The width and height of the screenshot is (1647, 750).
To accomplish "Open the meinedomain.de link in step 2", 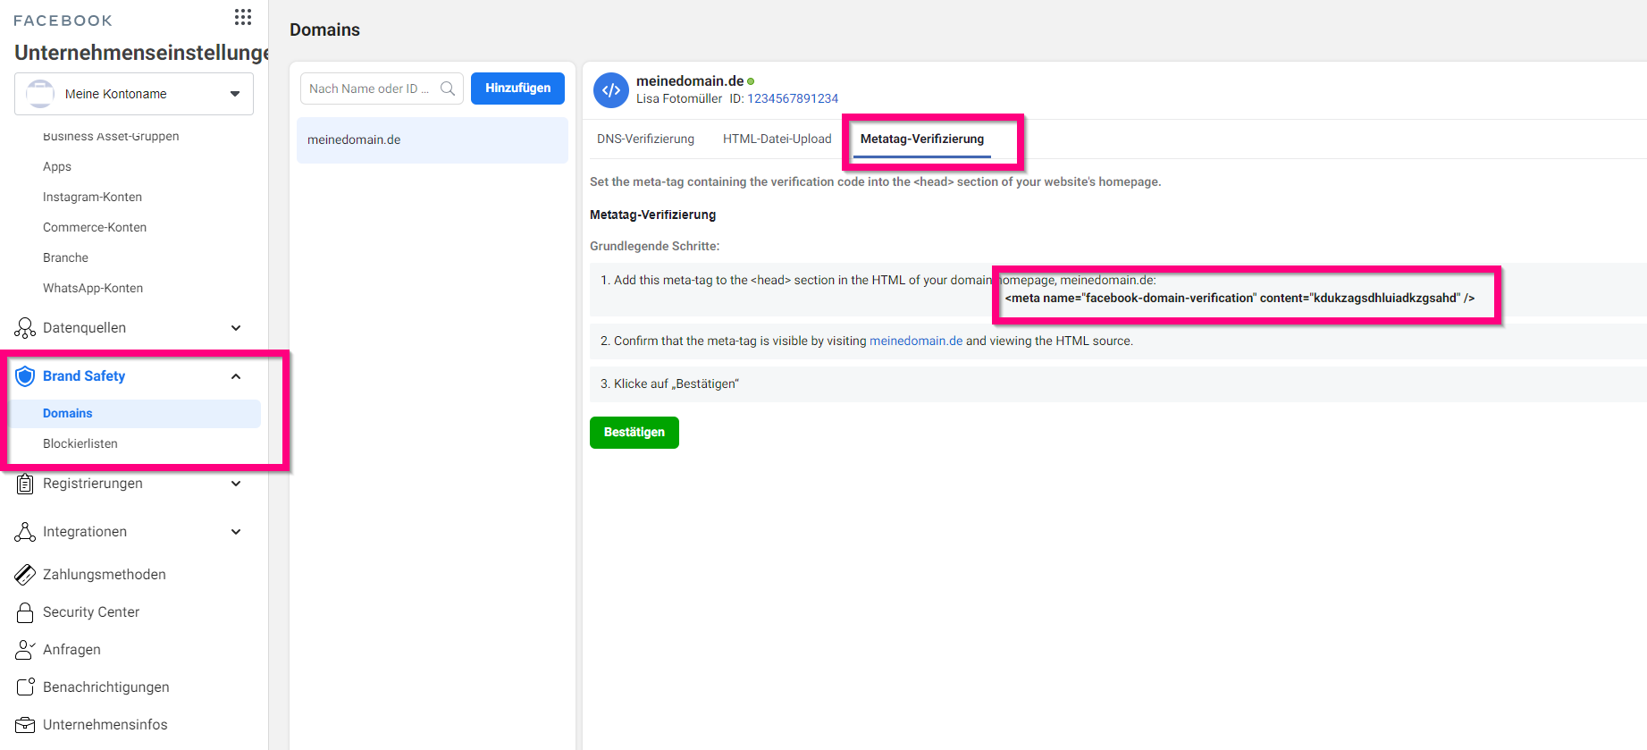I will pos(916,341).
